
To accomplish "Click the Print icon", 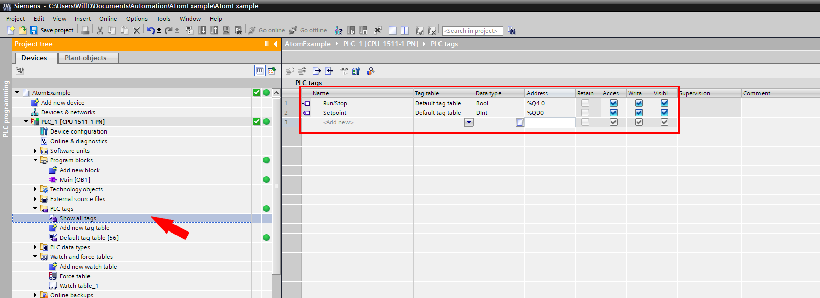I will [85, 30].
